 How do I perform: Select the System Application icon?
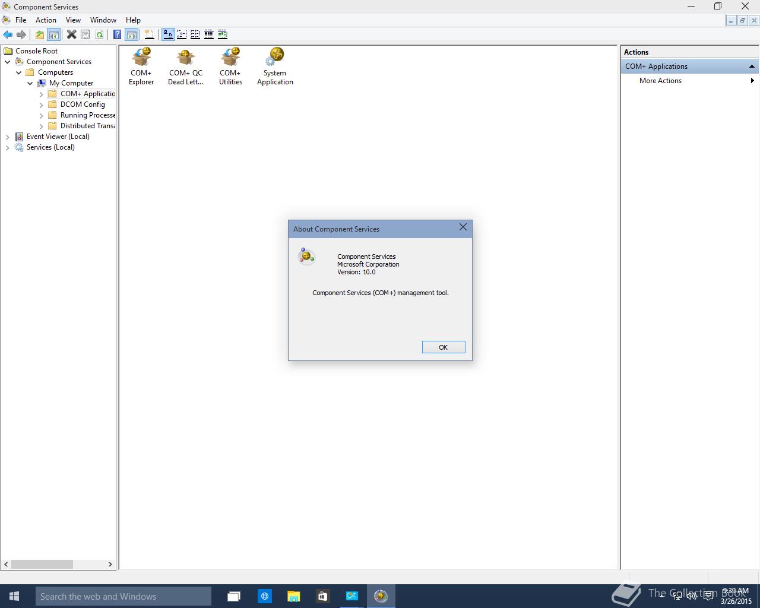pos(275,66)
